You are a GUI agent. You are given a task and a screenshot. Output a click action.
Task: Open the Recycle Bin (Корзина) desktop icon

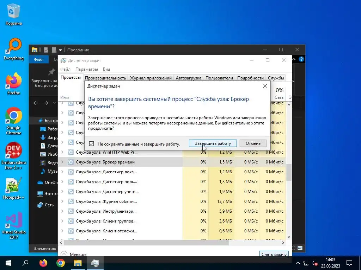(x=14, y=15)
